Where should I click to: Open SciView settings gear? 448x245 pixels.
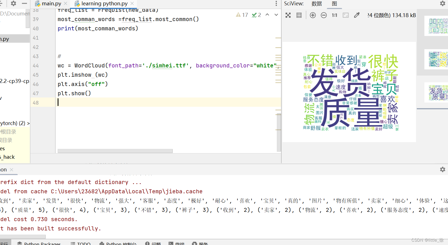(x=443, y=3)
